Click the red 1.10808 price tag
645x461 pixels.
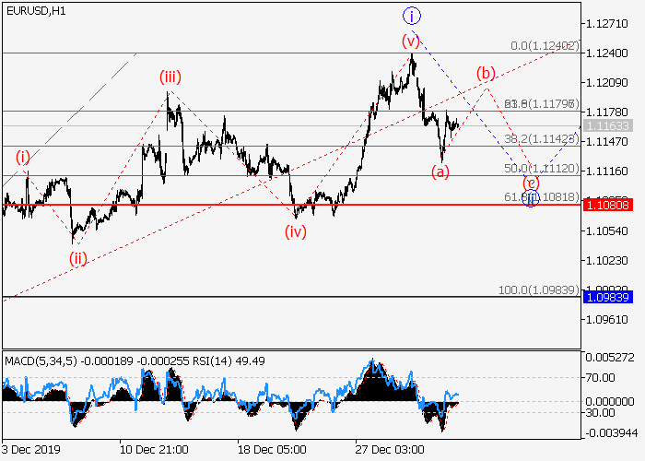(x=606, y=205)
